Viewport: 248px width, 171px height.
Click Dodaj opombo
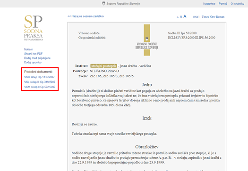tap(33, 62)
